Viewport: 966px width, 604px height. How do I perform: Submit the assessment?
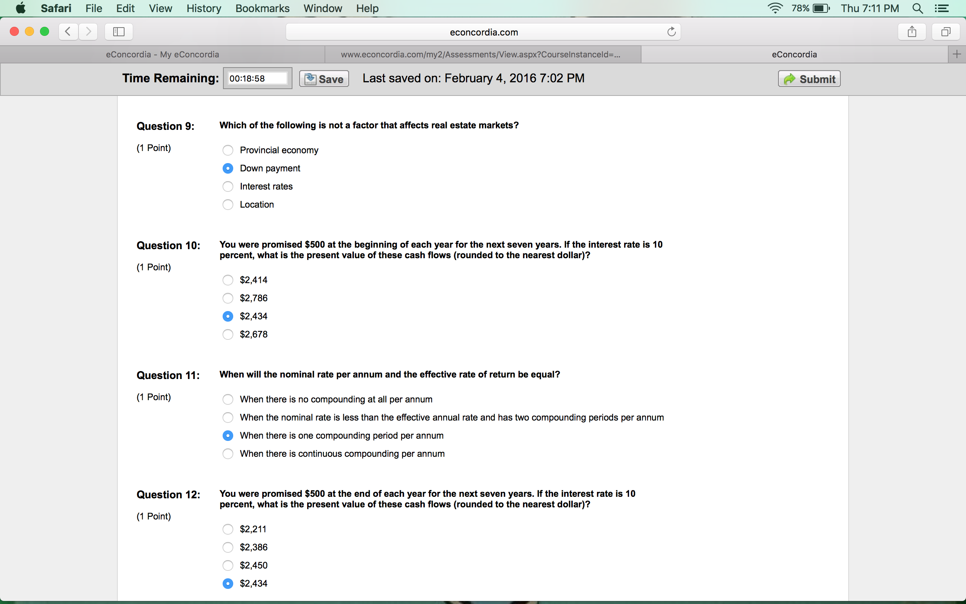pyautogui.click(x=809, y=79)
